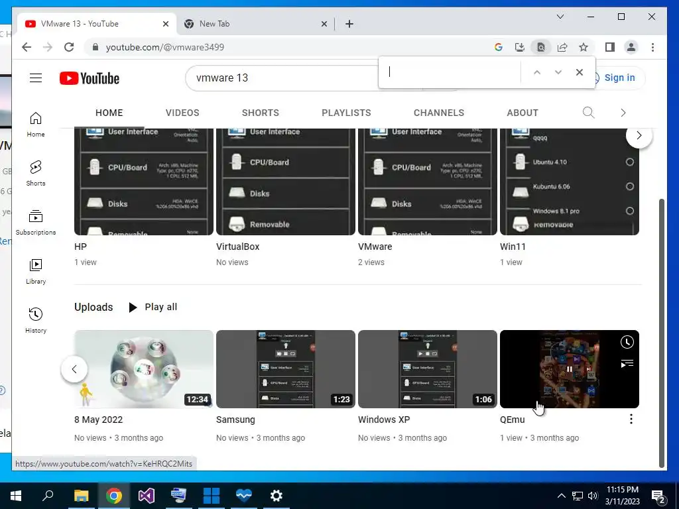This screenshot has width=679, height=509.
Task: Open the Uploads section link
Action: point(93,307)
